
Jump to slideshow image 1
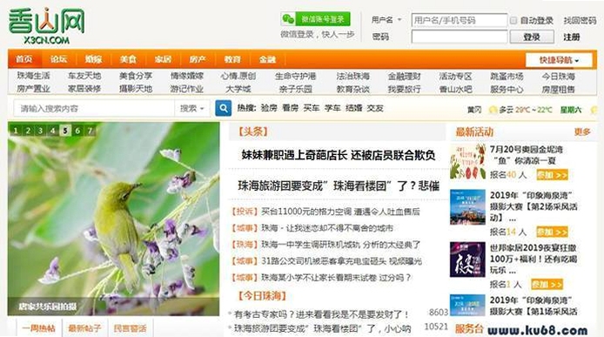pyautogui.click(x=16, y=131)
